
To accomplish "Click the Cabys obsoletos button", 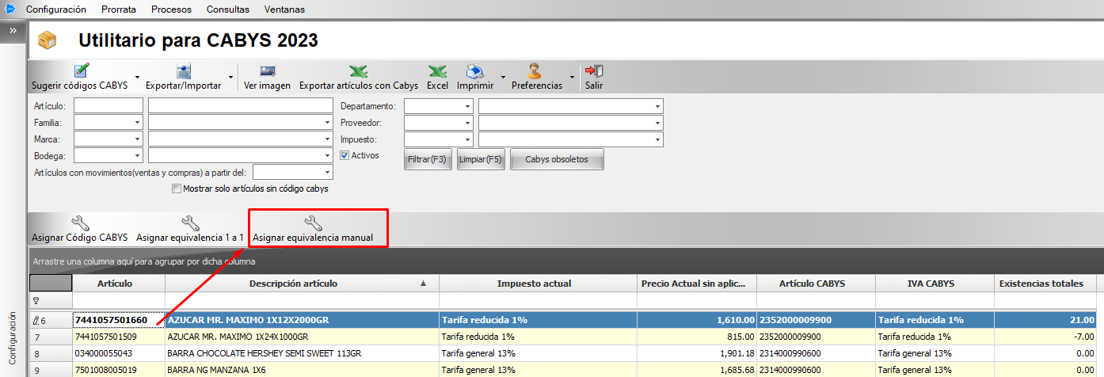I will (x=557, y=159).
